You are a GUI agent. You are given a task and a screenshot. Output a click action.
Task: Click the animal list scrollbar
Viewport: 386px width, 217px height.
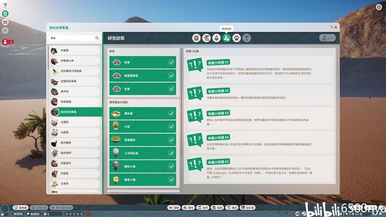point(48,58)
